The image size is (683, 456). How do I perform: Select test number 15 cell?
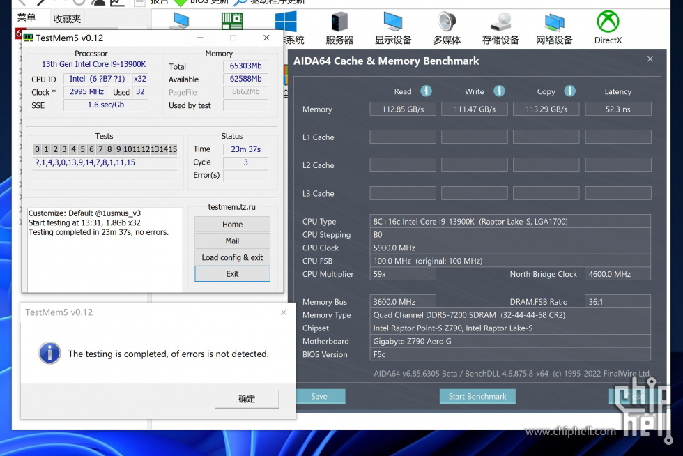[173, 149]
